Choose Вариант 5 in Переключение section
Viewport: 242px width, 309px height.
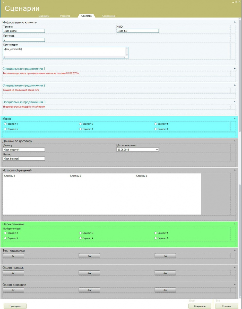(x=155, y=233)
